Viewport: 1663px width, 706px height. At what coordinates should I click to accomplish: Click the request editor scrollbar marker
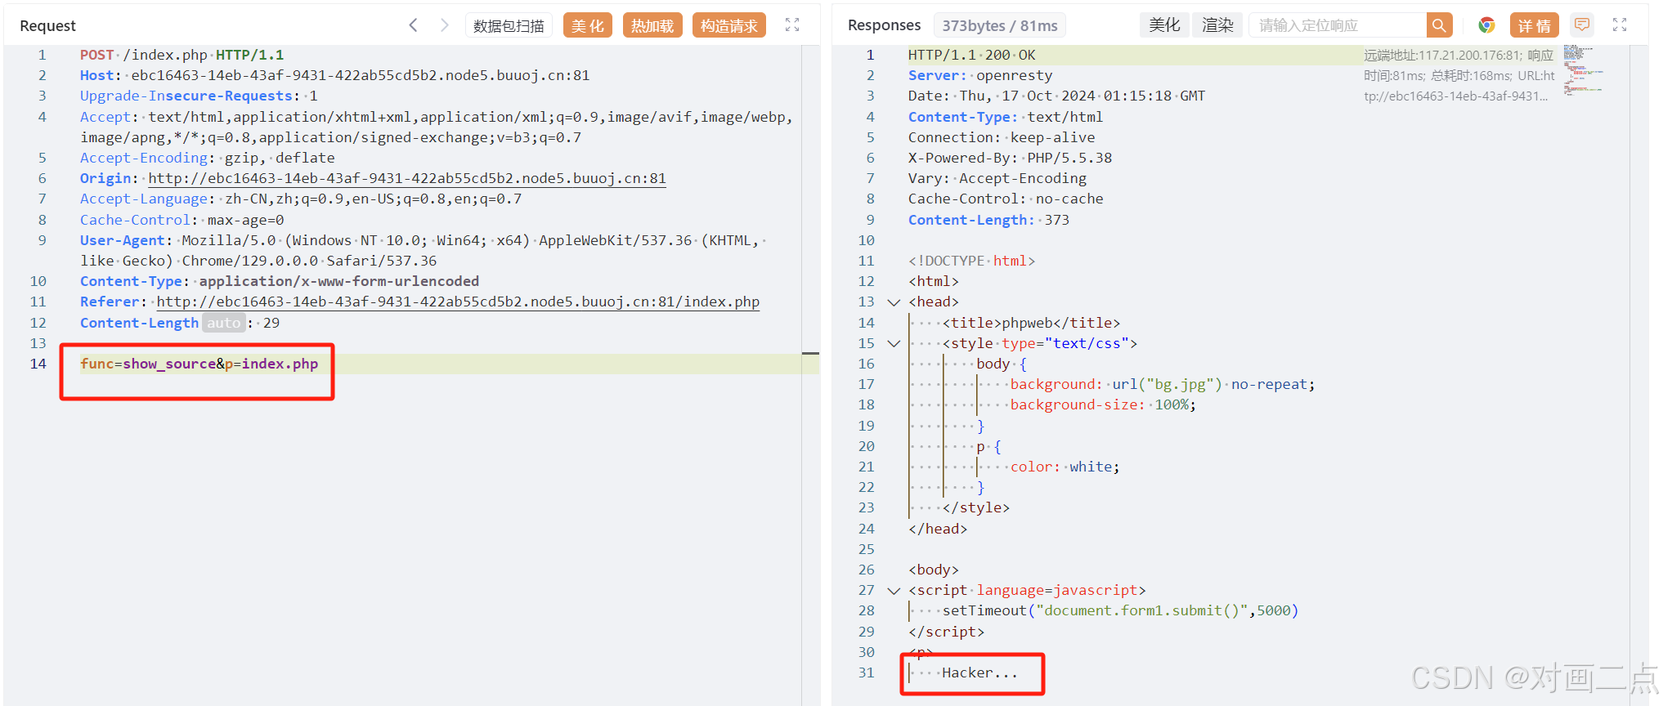click(x=810, y=353)
